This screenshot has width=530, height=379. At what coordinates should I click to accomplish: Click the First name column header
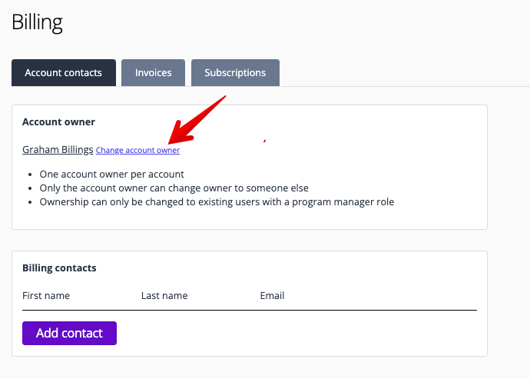tap(46, 296)
